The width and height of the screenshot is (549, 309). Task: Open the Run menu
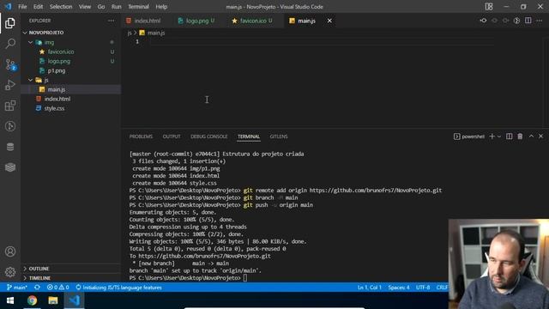point(117,7)
